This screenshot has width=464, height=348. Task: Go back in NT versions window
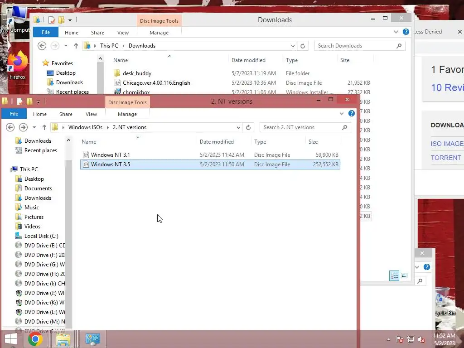10,127
